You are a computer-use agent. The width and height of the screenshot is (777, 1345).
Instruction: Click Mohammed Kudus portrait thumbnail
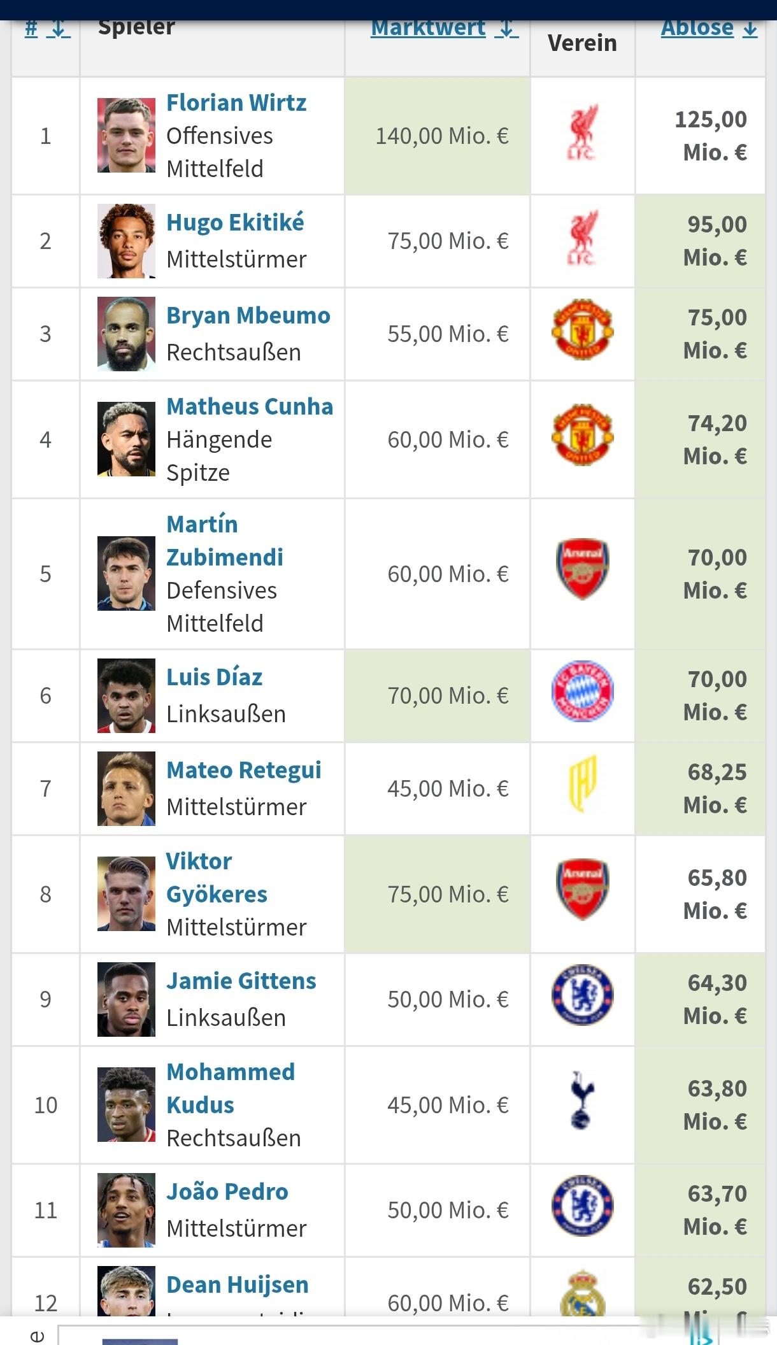click(x=126, y=1104)
